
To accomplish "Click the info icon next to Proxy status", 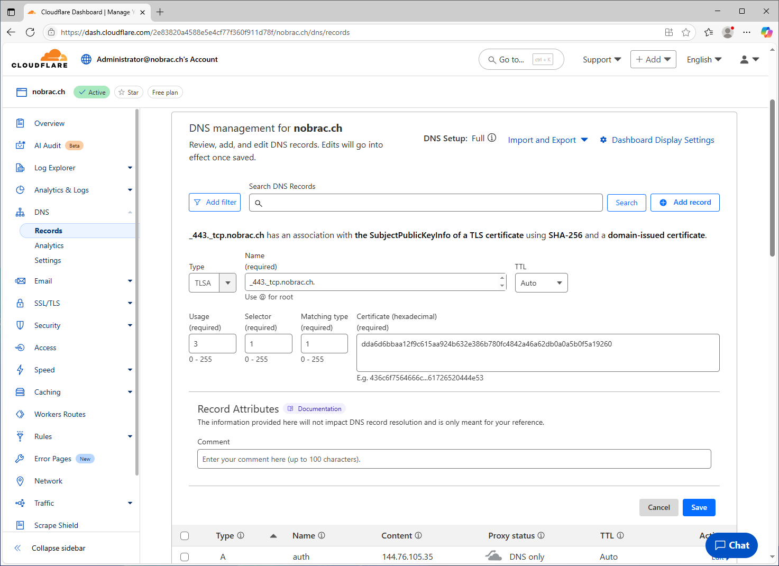I will (541, 535).
